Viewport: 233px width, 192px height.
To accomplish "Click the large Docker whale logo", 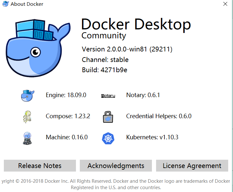I will pyautogui.click(x=38, y=48).
